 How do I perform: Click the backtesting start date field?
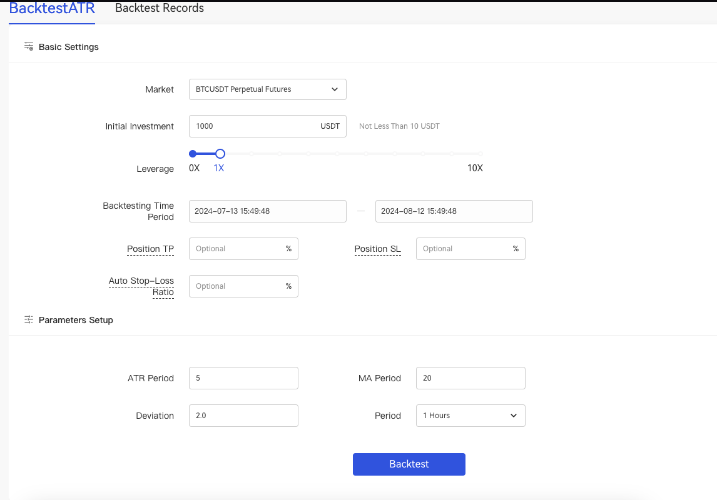pos(267,211)
